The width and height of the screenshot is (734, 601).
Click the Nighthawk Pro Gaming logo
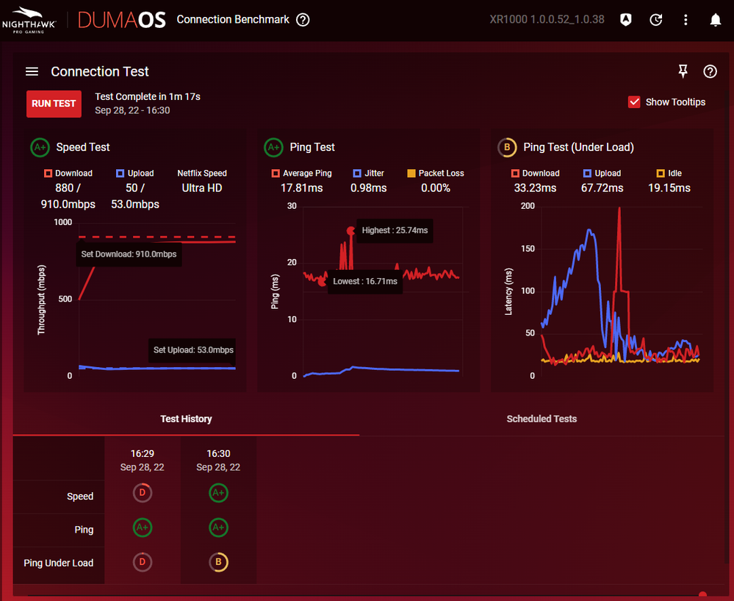click(29, 20)
